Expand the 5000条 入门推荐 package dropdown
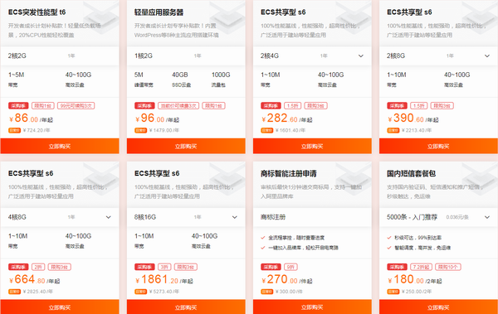Image resolution: width=498 pixels, height=314 pixels. pyautogui.click(x=487, y=217)
